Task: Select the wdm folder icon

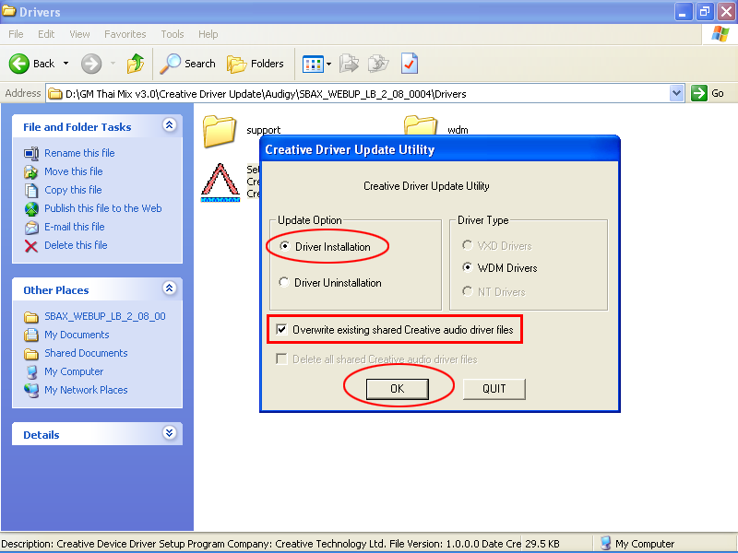Action: 421,125
